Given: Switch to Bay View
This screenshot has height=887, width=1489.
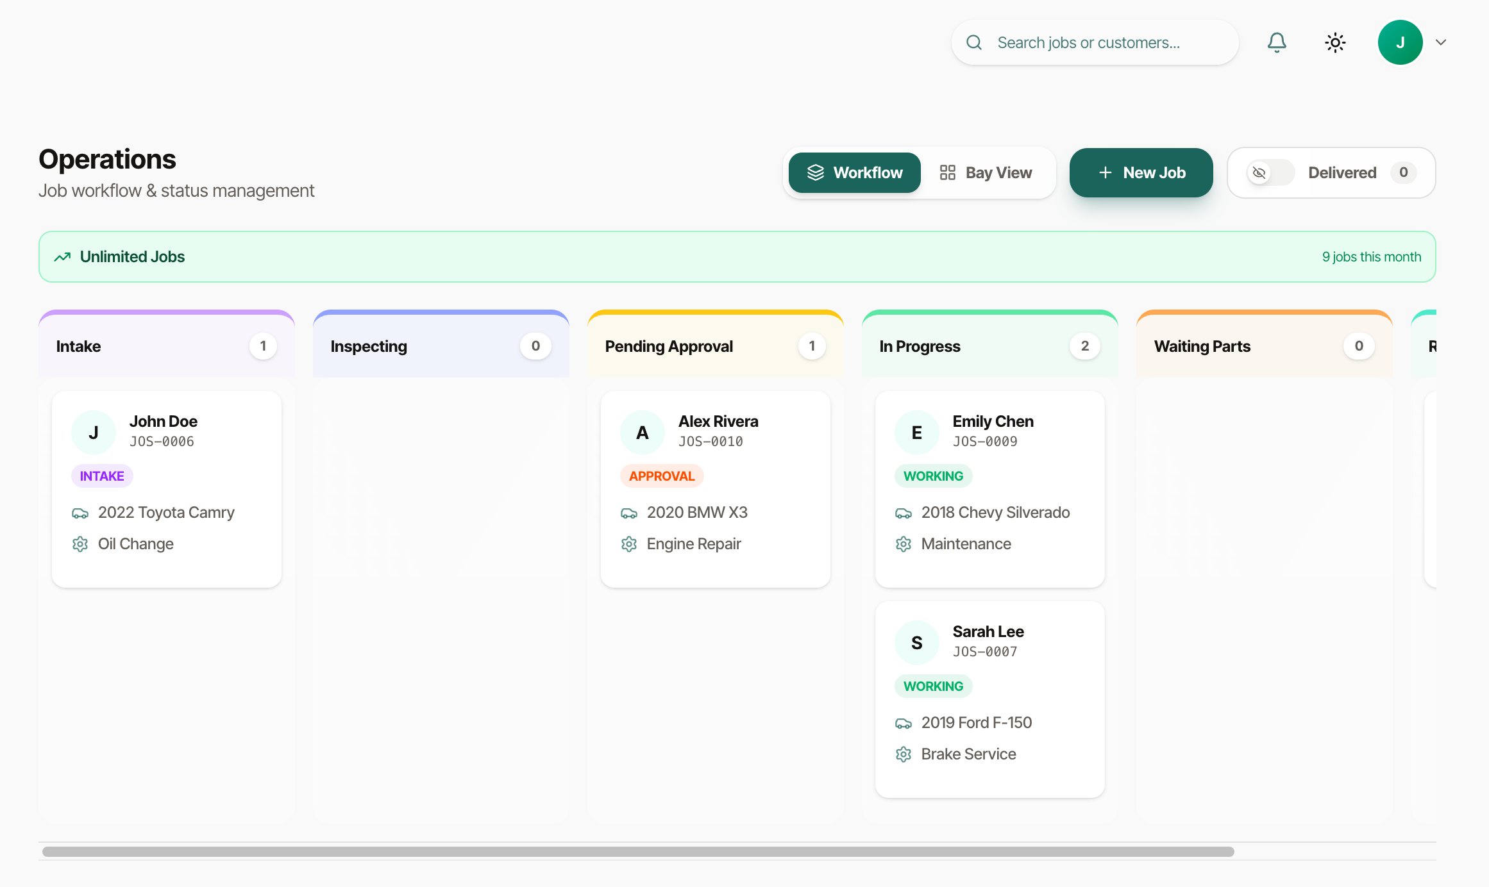Looking at the screenshot, I should [986, 172].
